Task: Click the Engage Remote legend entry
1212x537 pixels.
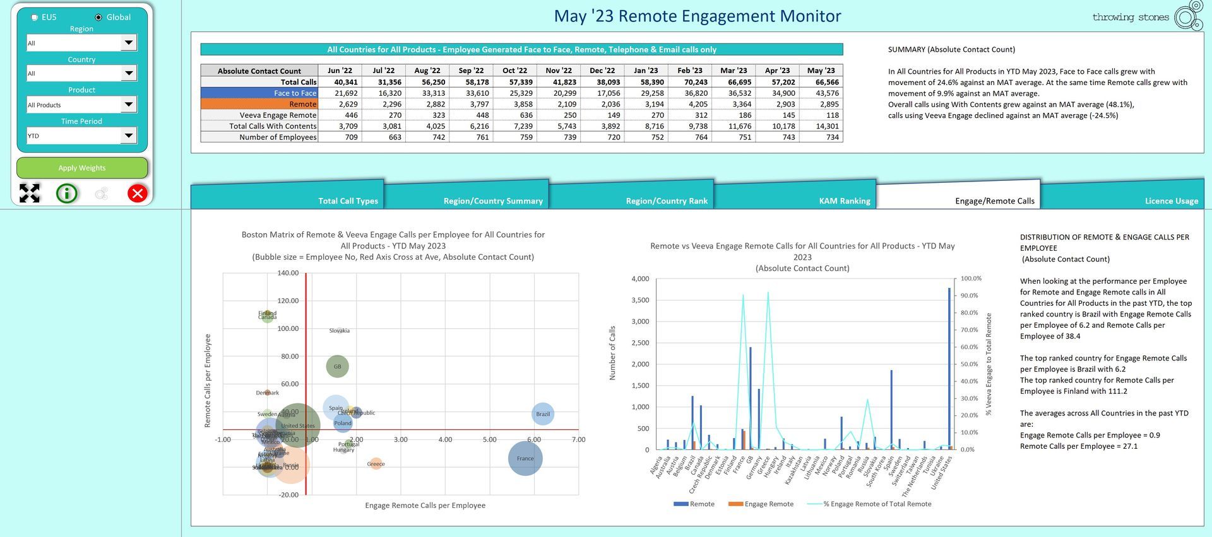Action: coord(761,504)
